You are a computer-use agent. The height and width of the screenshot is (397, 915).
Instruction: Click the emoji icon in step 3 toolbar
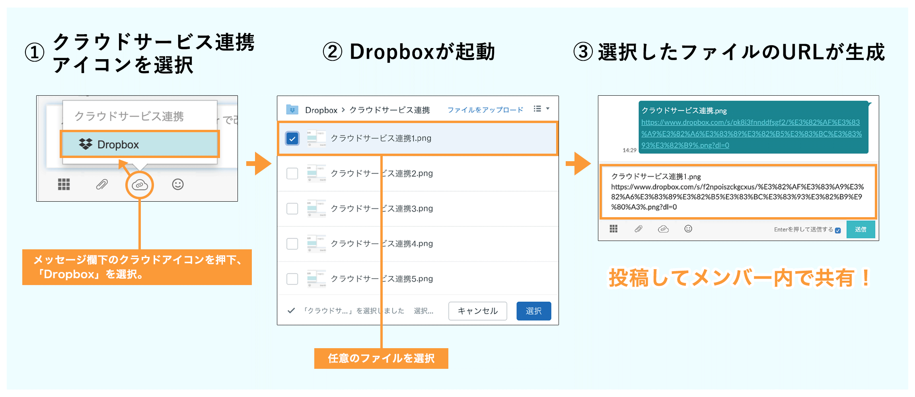coord(688,229)
